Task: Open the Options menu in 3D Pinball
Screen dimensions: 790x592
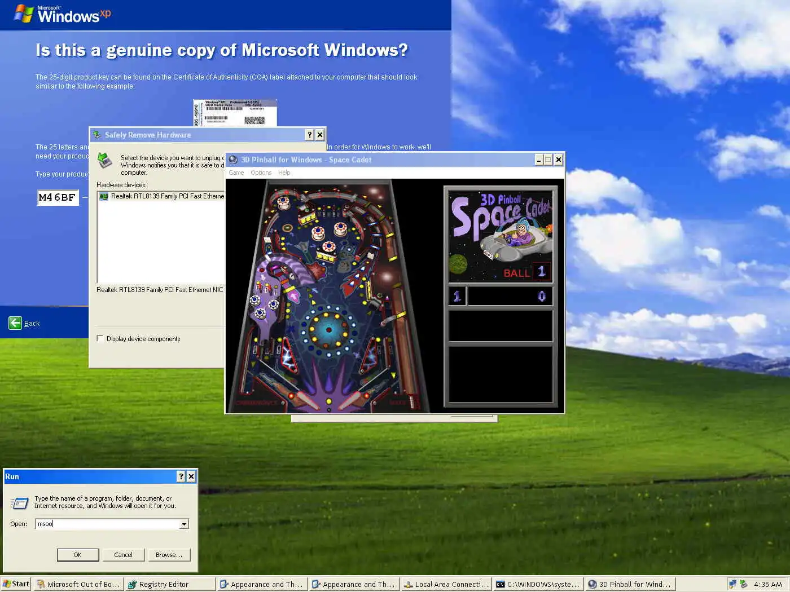Action: point(261,173)
